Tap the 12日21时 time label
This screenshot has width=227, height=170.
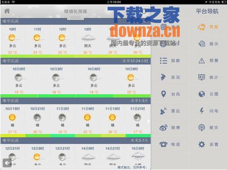click(x=12, y=148)
